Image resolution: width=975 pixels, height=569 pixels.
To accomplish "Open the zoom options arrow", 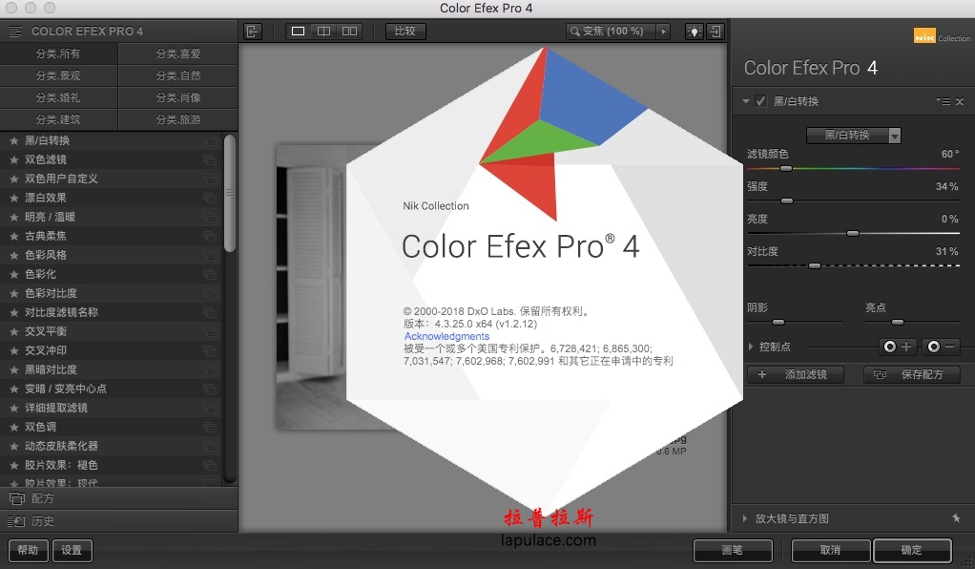I will pyautogui.click(x=664, y=32).
